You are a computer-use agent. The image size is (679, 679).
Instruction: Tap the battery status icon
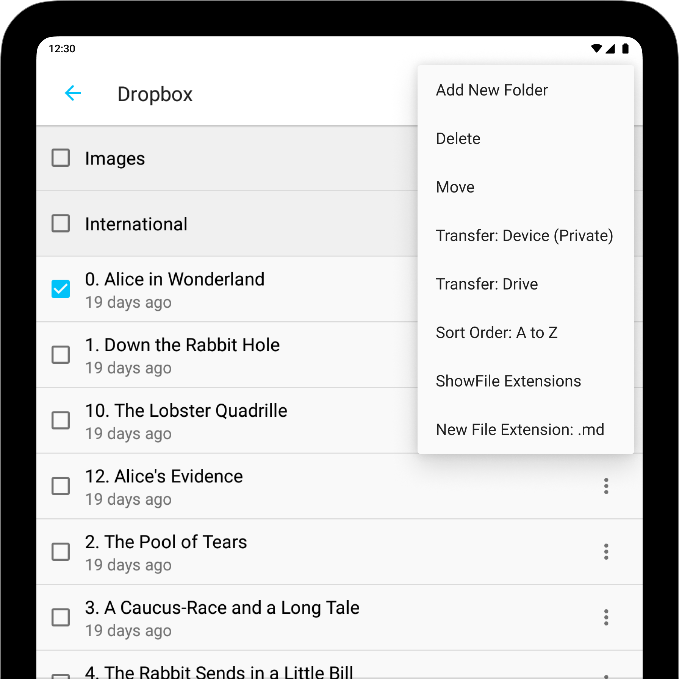coord(625,48)
